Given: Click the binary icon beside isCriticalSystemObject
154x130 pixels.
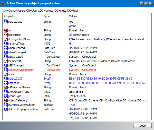Looking at the screenshot, I should (x=6, y=105).
